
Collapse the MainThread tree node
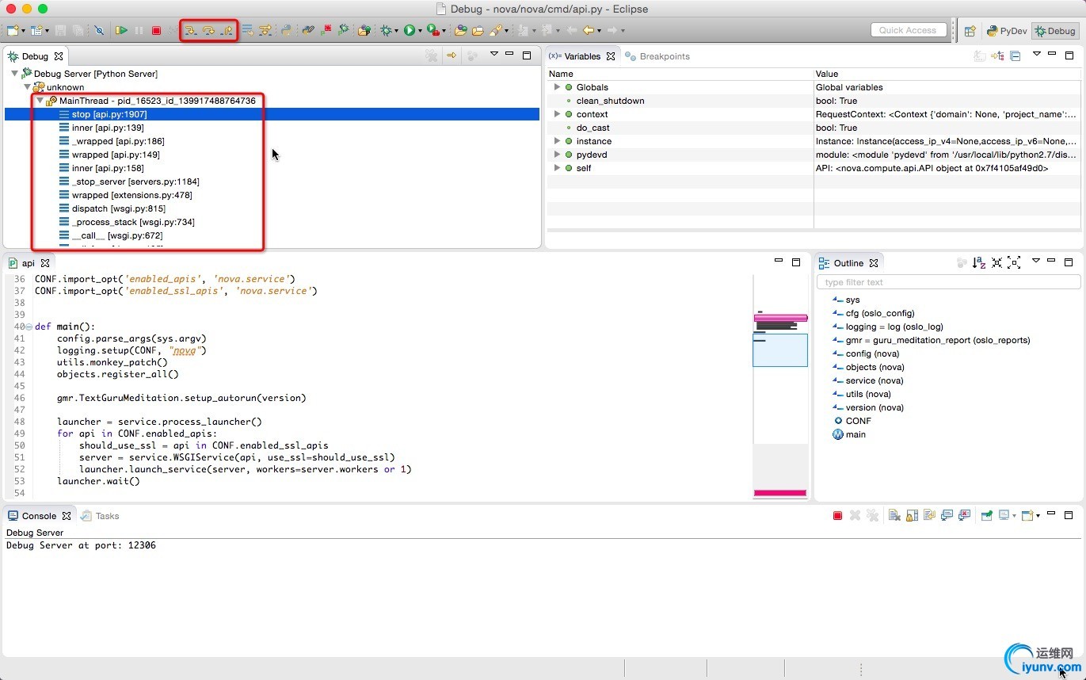40,101
